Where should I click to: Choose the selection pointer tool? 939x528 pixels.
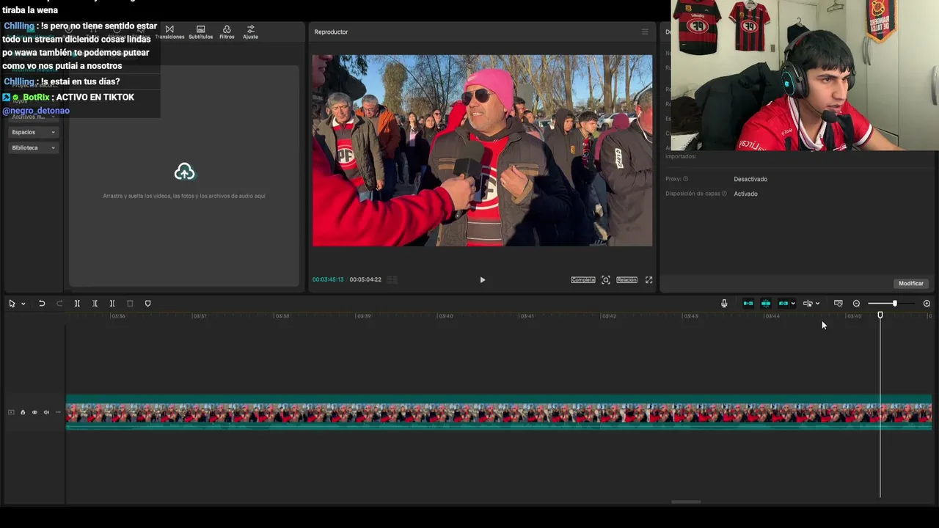coord(12,304)
